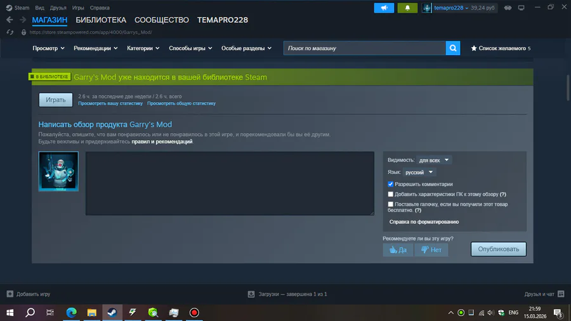
Task: Open the announcements megaphone button
Action: pos(384,8)
